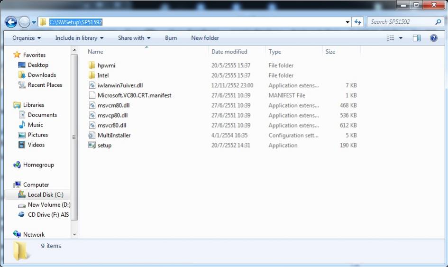This screenshot has width=448, height=267.
Task: Sort by Size column header
Action: click(x=330, y=52)
